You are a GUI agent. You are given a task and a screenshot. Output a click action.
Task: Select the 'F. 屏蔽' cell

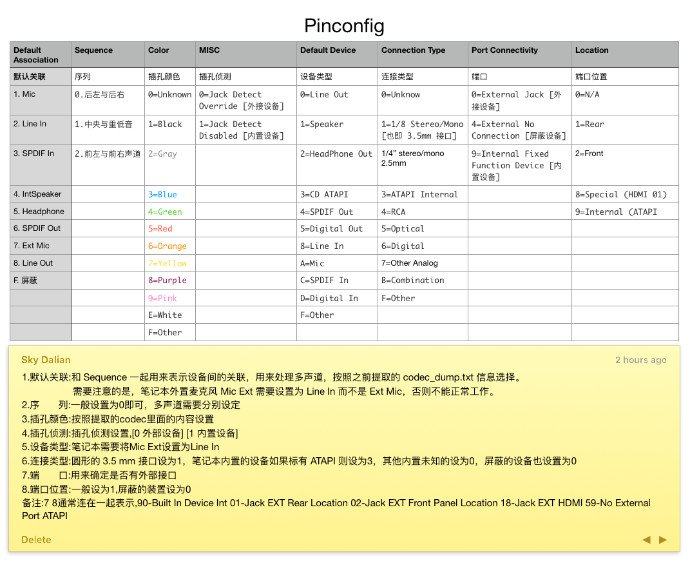pos(41,280)
